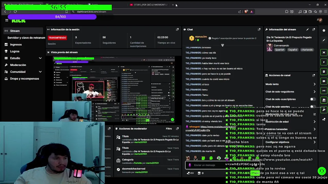The width and height of the screenshot is (328, 184).
Task: Click manuu3m top gifter name
Action: [201, 37]
